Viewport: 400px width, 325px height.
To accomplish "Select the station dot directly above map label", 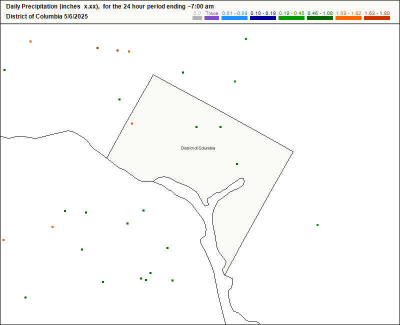I will 196,127.
